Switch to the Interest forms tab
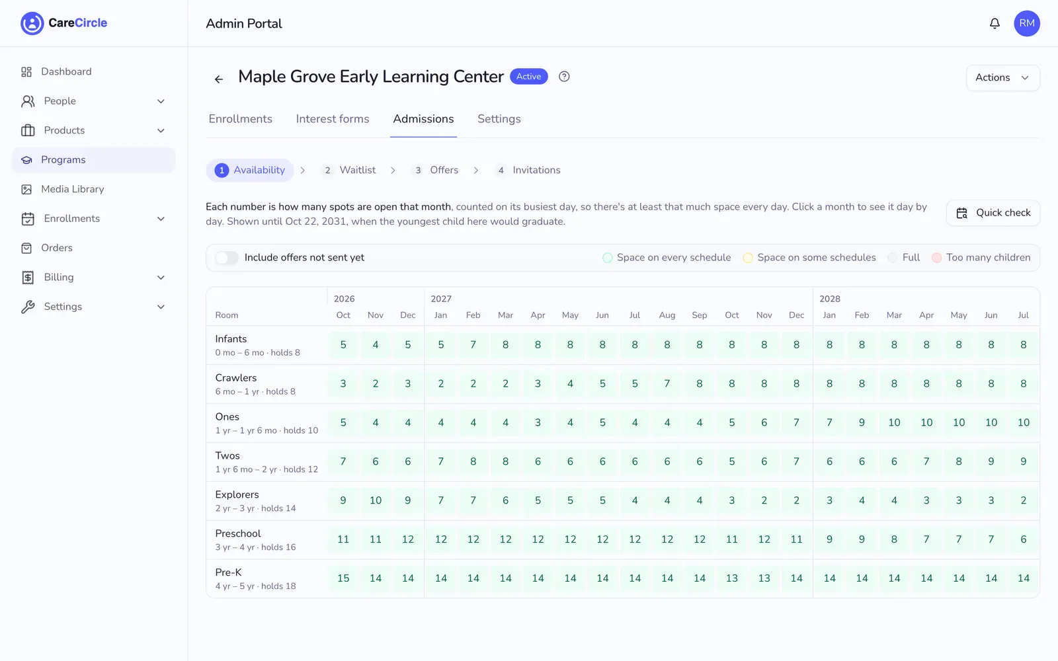This screenshot has height=661, width=1058. click(333, 119)
